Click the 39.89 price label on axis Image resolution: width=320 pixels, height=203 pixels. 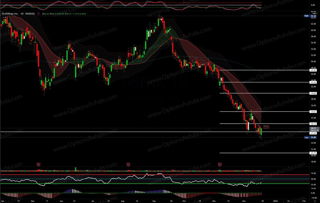coord(313,93)
